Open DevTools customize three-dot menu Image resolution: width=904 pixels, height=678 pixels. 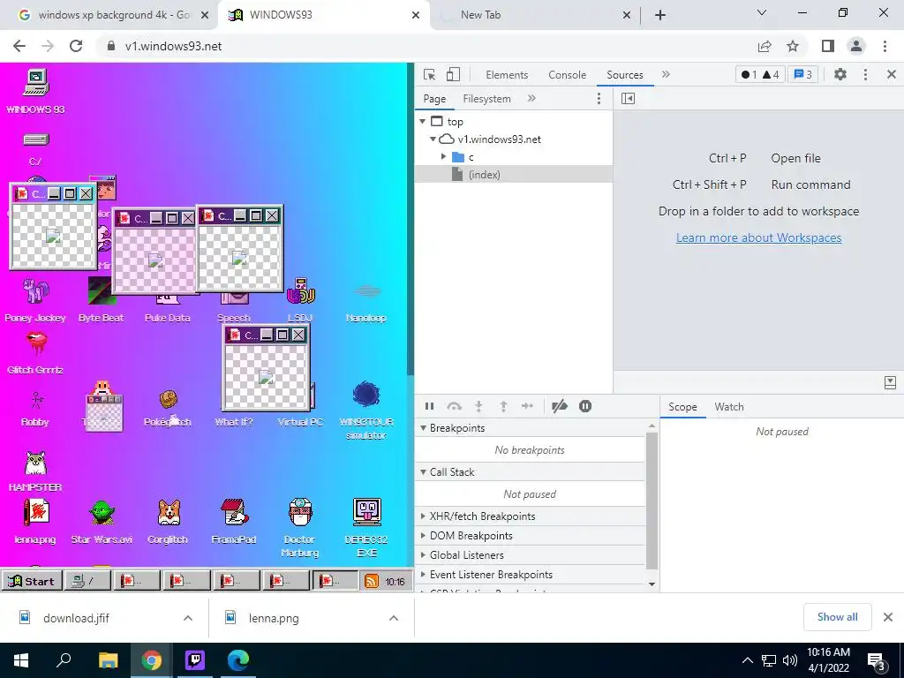point(865,74)
